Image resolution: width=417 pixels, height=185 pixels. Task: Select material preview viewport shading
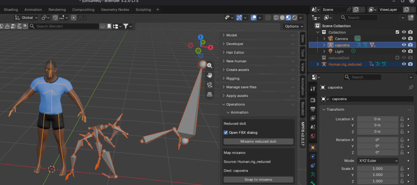(x=288, y=18)
